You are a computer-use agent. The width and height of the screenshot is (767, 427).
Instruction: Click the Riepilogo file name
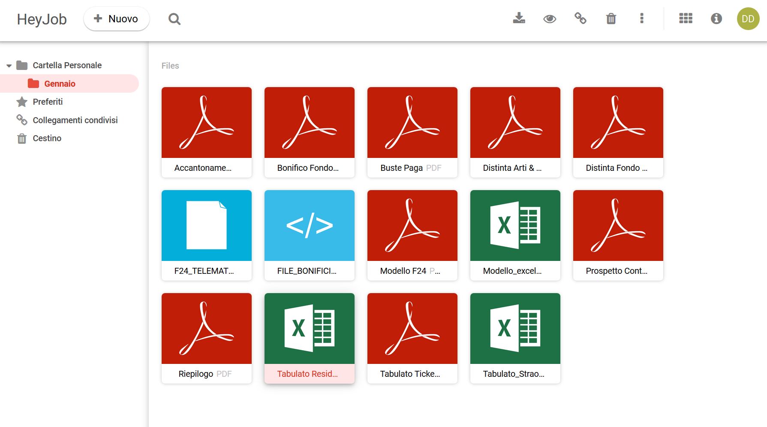(196, 374)
